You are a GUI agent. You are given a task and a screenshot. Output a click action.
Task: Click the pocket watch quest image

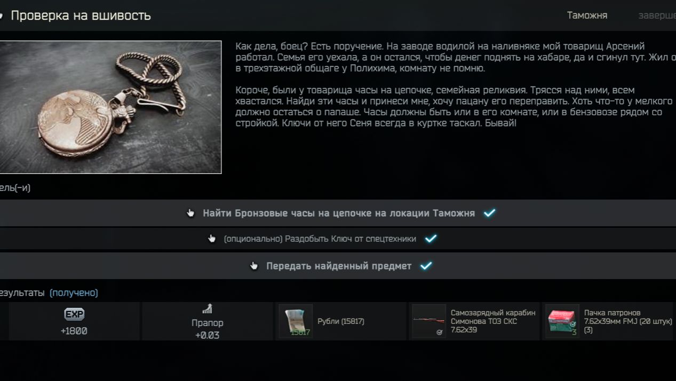[x=110, y=107]
